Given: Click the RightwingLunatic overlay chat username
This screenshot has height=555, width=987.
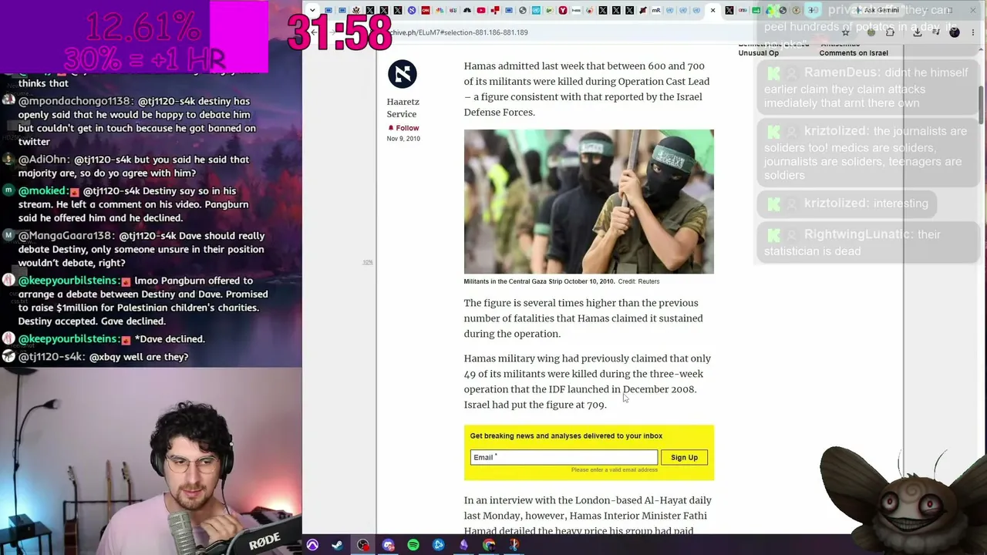Looking at the screenshot, I should 857,234.
